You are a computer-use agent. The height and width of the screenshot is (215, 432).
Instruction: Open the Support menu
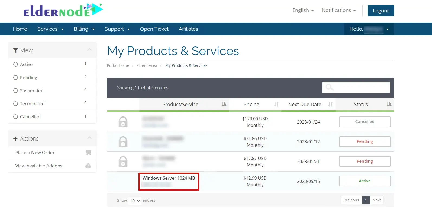tap(117, 29)
